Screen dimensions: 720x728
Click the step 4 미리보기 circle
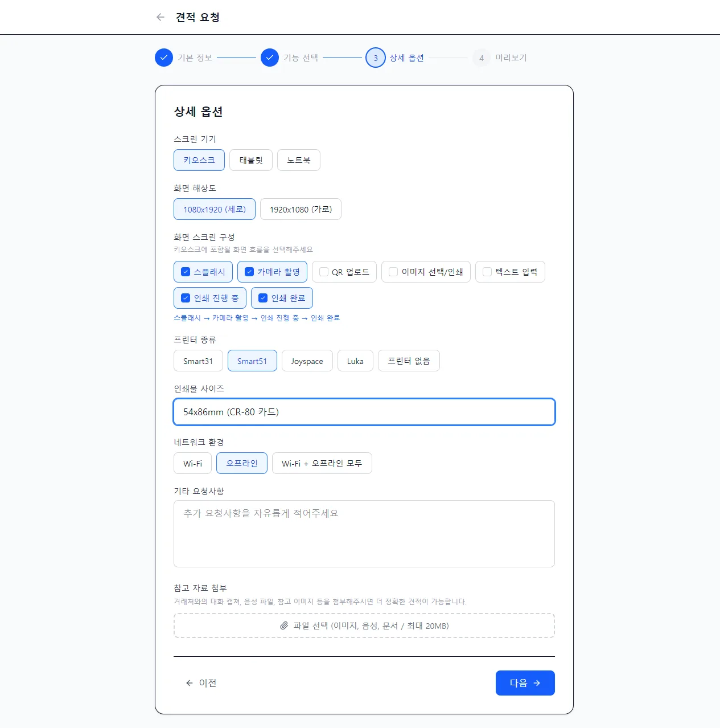pos(482,58)
